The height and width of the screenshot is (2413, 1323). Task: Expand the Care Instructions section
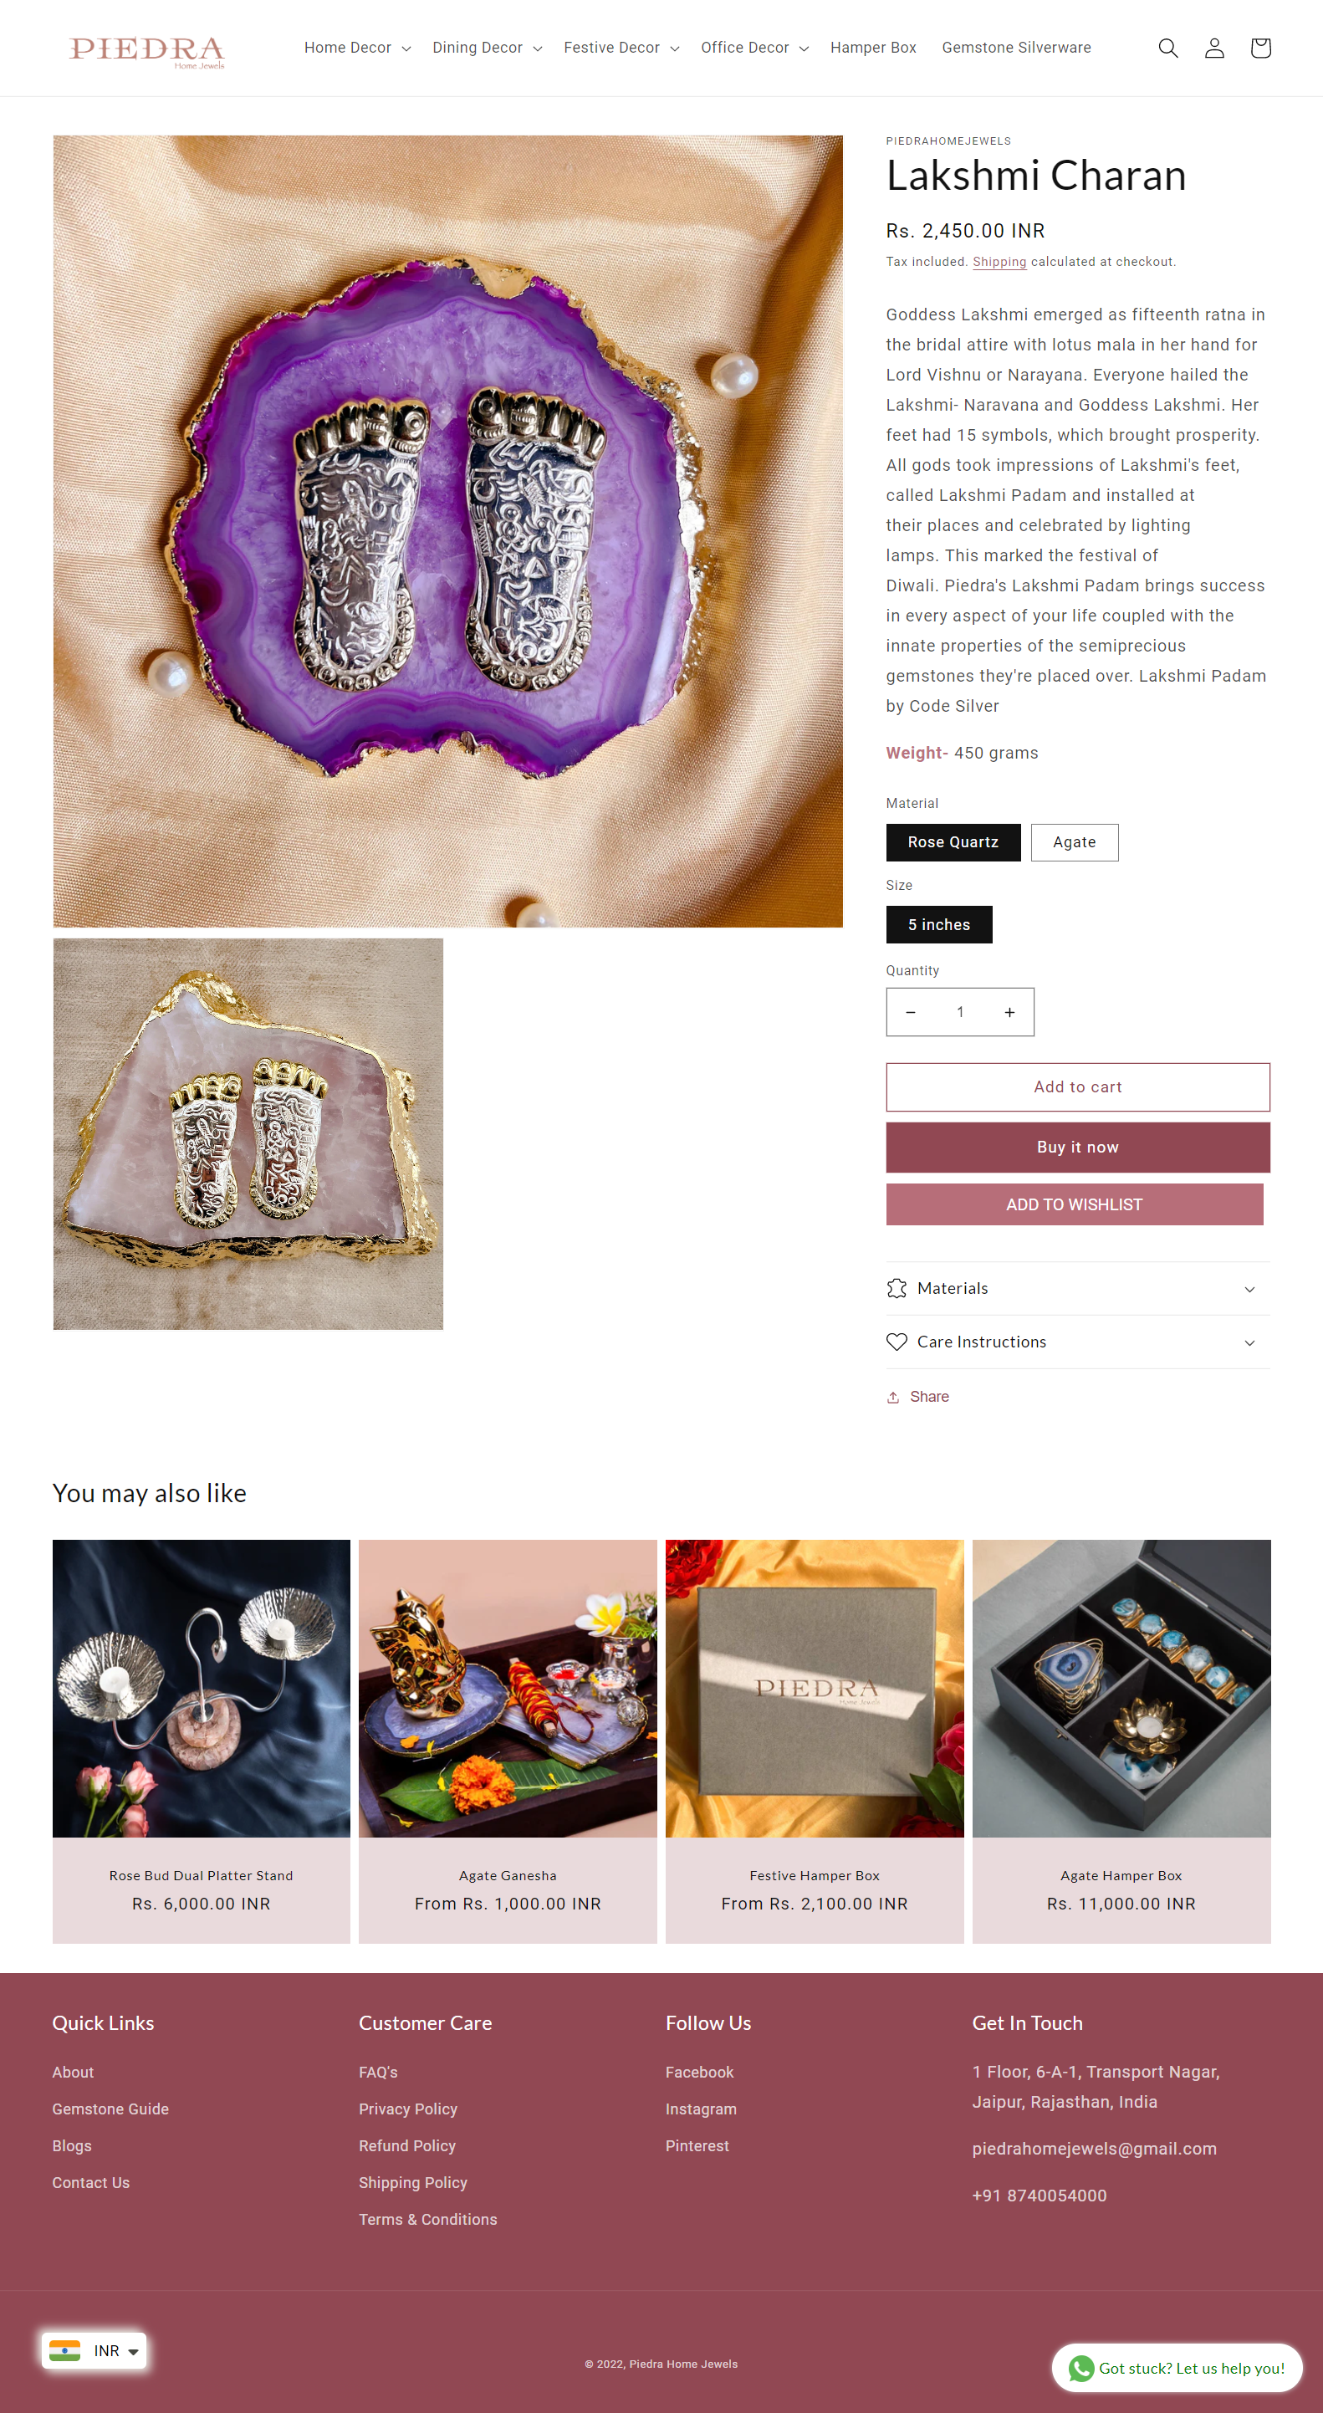click(1078, 1342)
